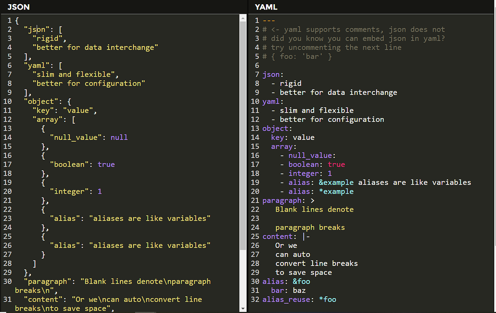Click the "better for data interchange" JSON string
The height and width of the screenshot is (313, 496).
click(95, 47)
